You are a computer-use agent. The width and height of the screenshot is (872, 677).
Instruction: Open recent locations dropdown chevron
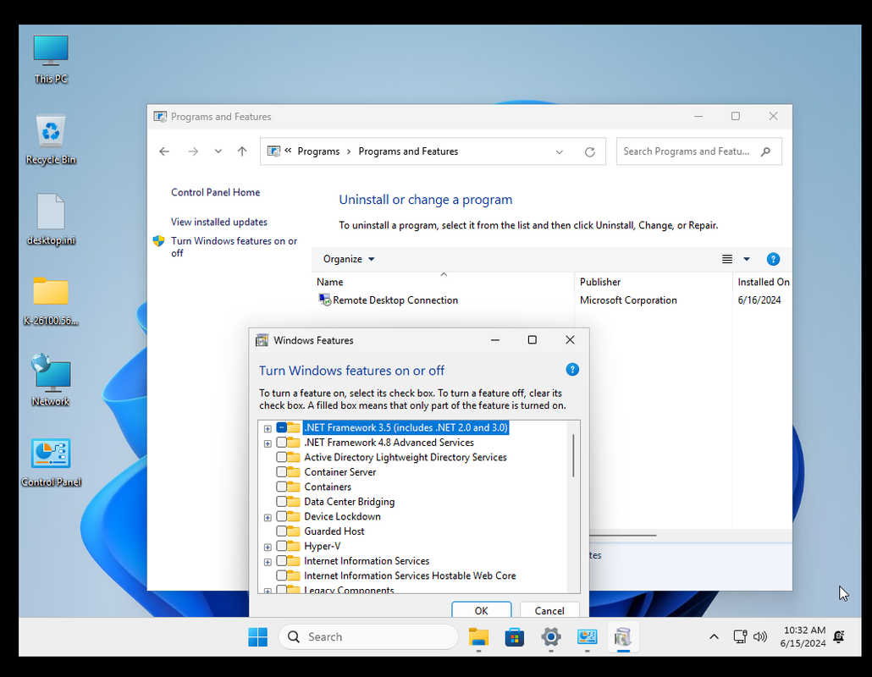tap(218, 151)
